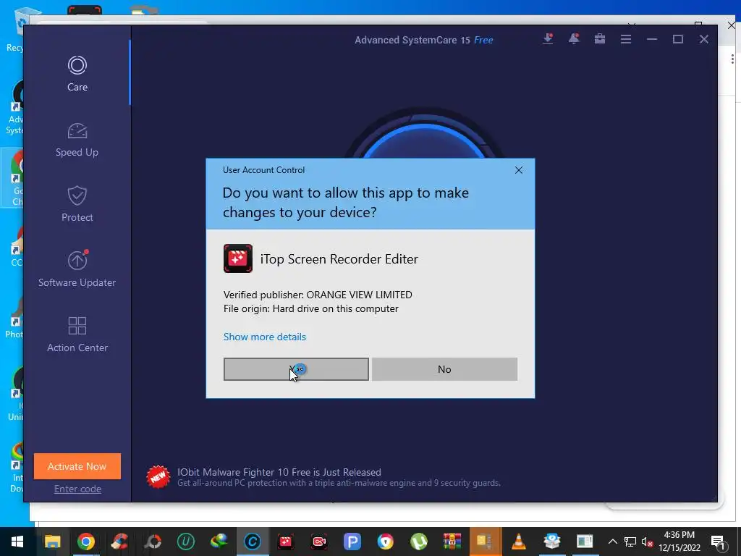The image size is (741, 556).
Task: Open the notifications bell in Advanced SystemCare
Action: [x=574, y=39]
